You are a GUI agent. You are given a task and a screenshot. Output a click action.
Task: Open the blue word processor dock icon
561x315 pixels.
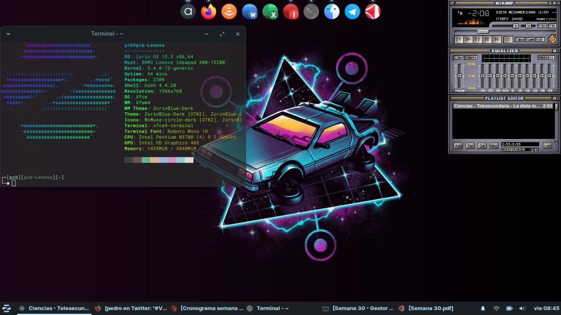pos(250,12)
